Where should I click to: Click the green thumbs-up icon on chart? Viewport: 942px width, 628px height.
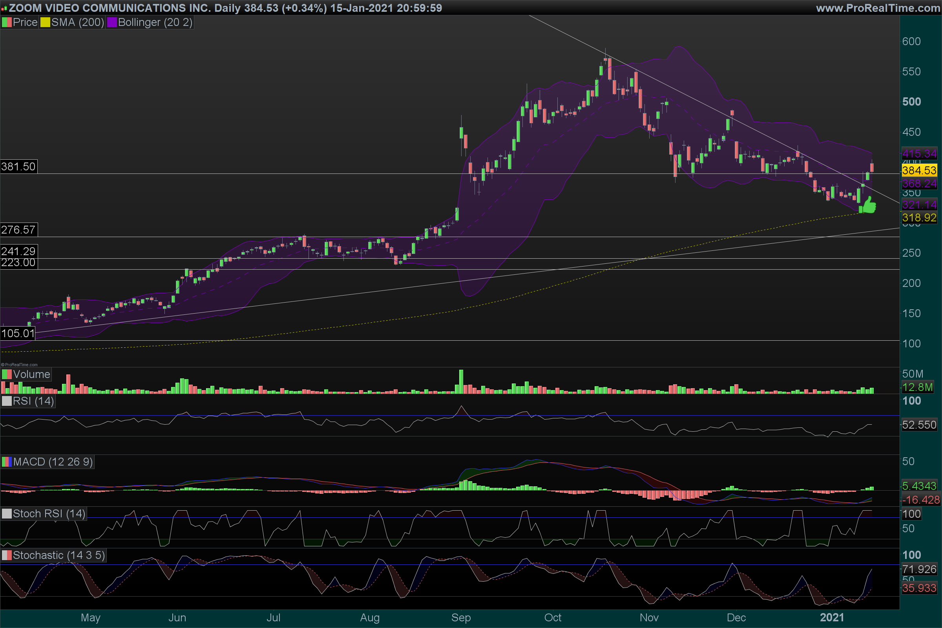tap(868, 205)
